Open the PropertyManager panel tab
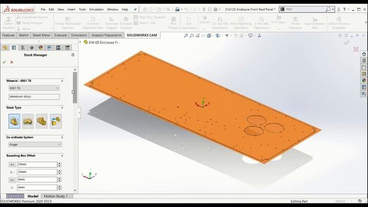 point(14,48)
